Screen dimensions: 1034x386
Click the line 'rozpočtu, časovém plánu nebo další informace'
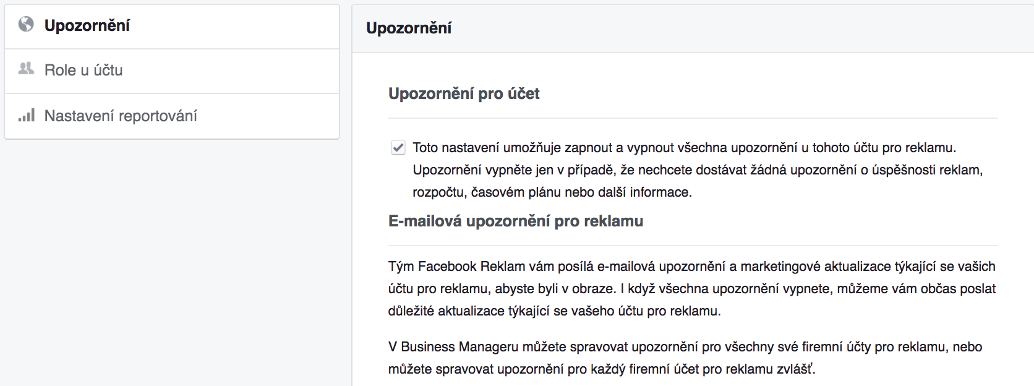pos(552,192)
